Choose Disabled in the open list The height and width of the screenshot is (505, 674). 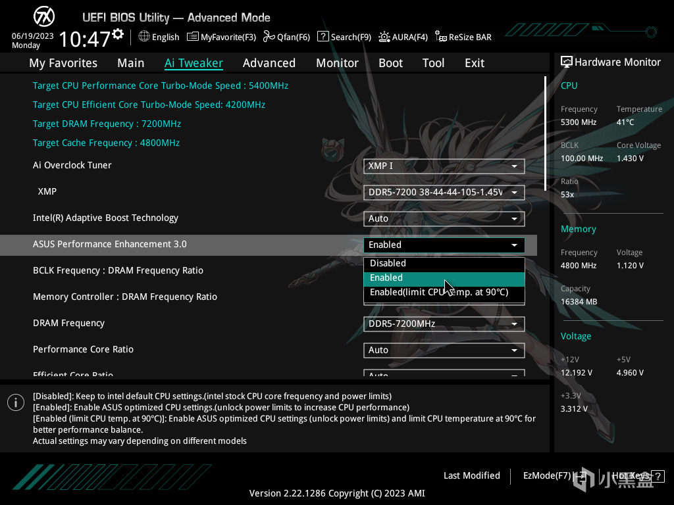(444, 263)
